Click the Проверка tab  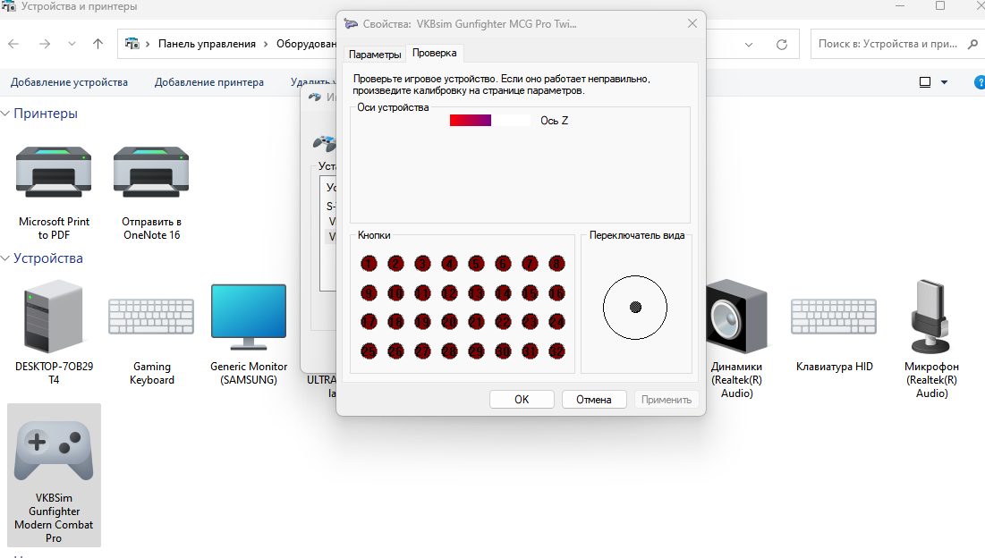(435, 53)
